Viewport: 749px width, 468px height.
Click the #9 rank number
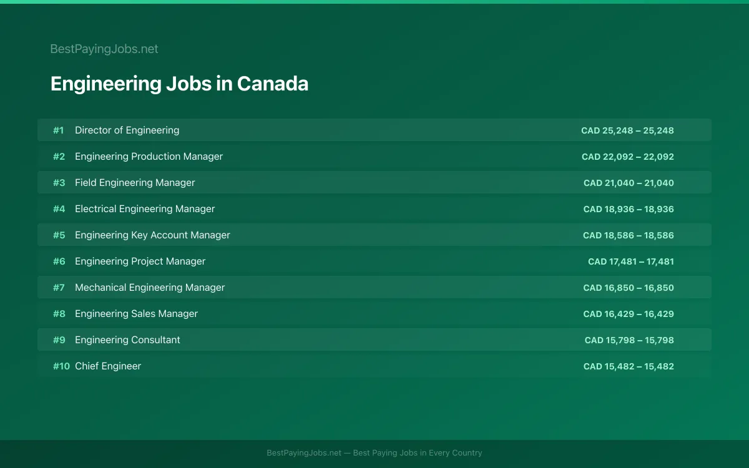point(59,340)
